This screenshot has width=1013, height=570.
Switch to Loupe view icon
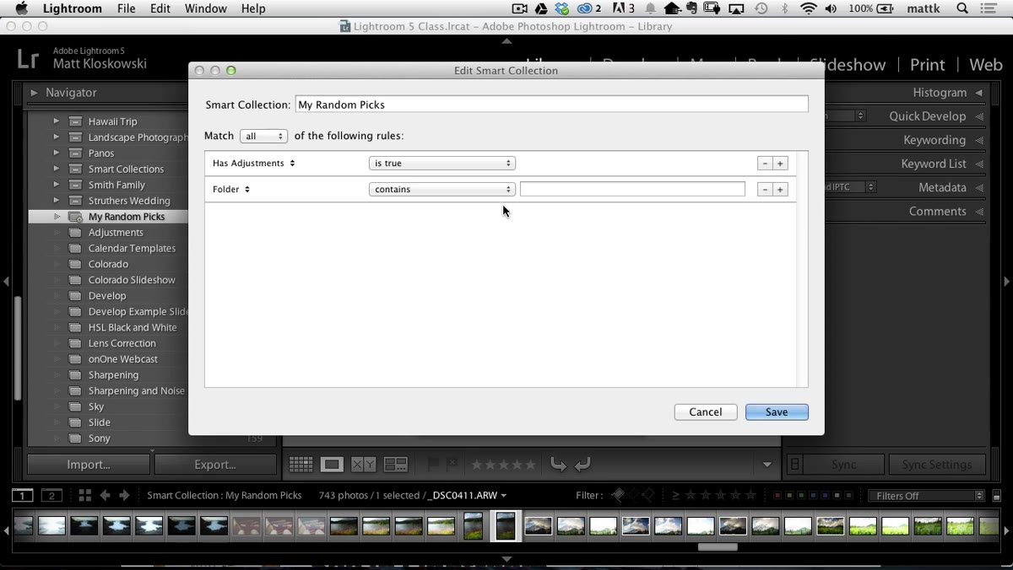click(x=332, y=465)
